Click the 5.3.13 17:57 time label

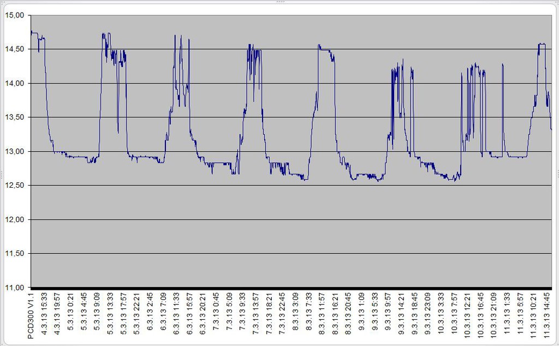[x=123, y=314]
